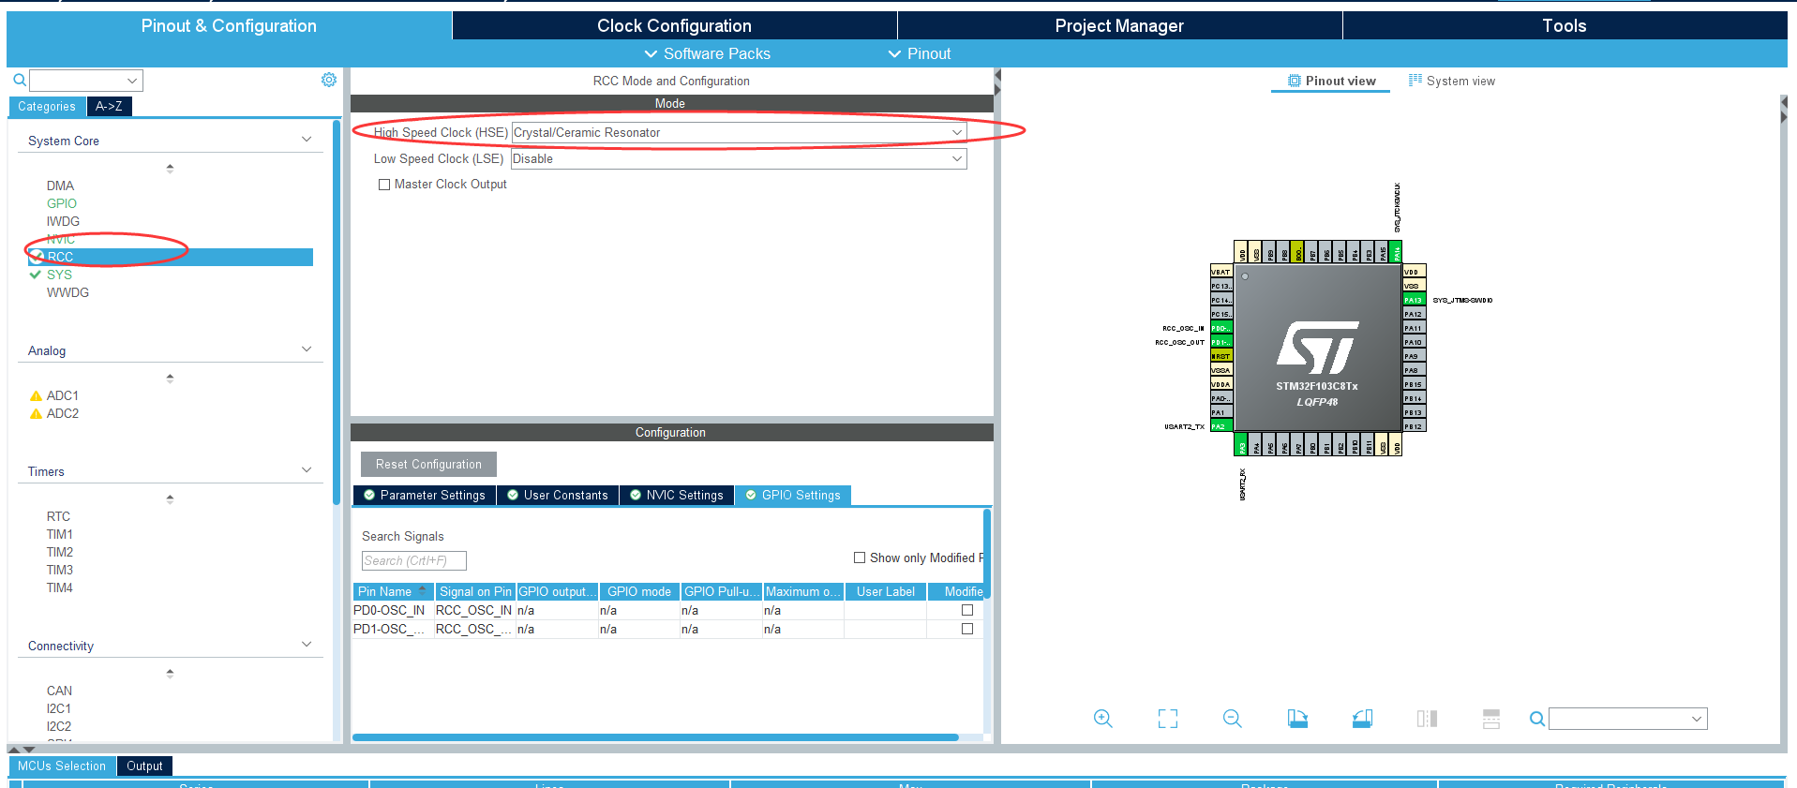Select the NRST pin on chip
Image resolution: width=1797 pixels, height=788 pixels.
(x=1220, y=356)
